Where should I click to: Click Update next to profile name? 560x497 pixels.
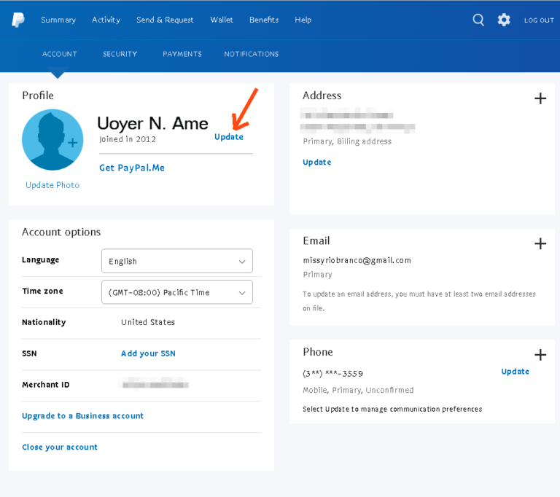[x=229, y=137]
